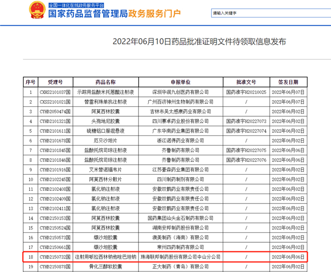Select approval number 国药准字H20227075
Viewport: 331px width, 272px height.
tap(246, 150)
